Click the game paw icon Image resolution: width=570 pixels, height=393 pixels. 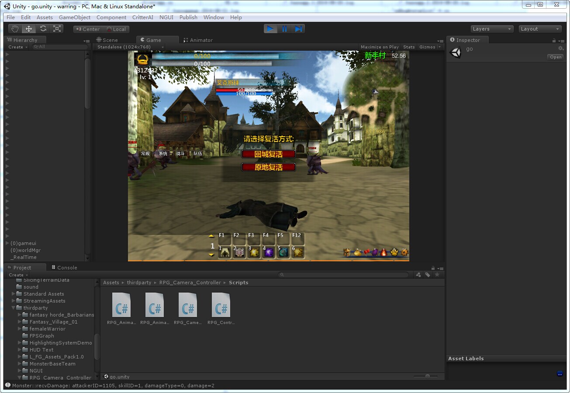394,252
